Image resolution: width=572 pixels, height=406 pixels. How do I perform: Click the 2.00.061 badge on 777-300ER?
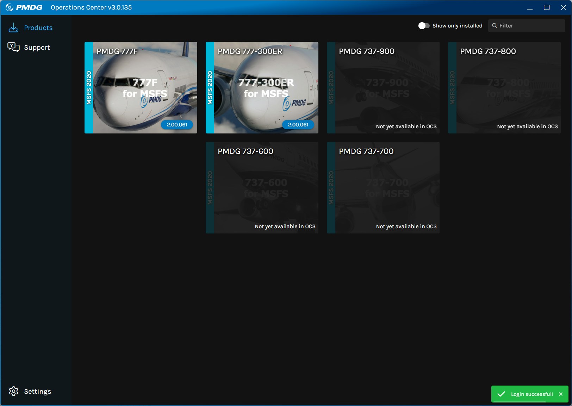pos(298,125)
